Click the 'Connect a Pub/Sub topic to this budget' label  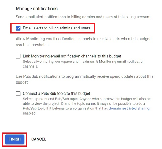pos(56,93)
